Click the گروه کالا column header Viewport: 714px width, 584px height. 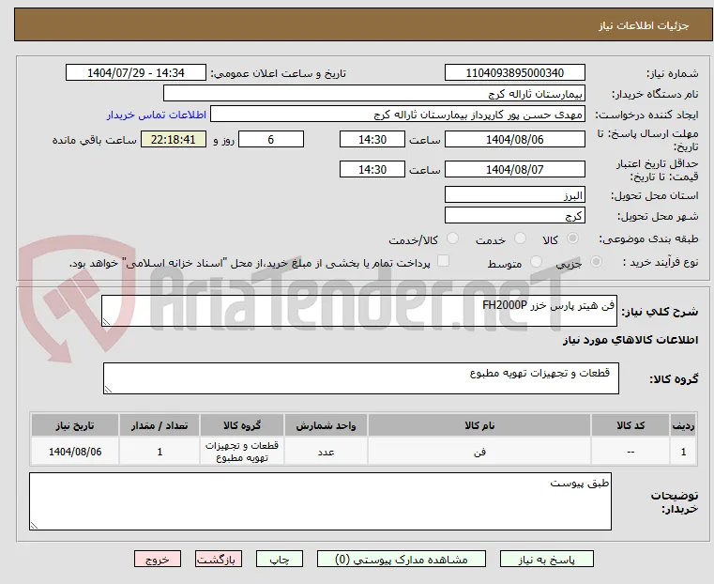[242, 425]
